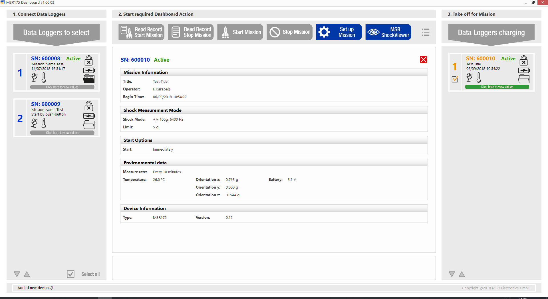
Task: Toggle the orange checkbox on charging logger 1
Action: click(455, 79)
